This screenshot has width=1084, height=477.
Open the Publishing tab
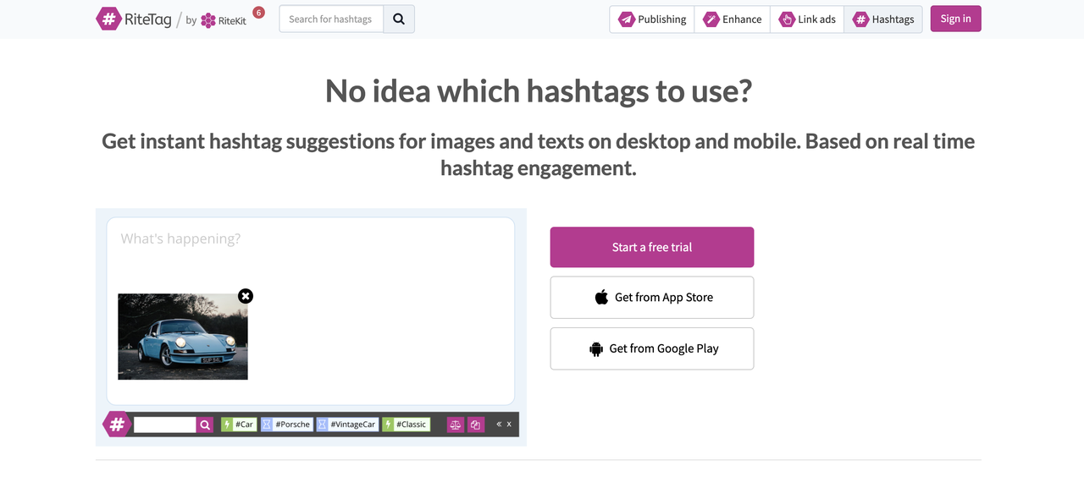pyautogui.click(x=652, y=19)
